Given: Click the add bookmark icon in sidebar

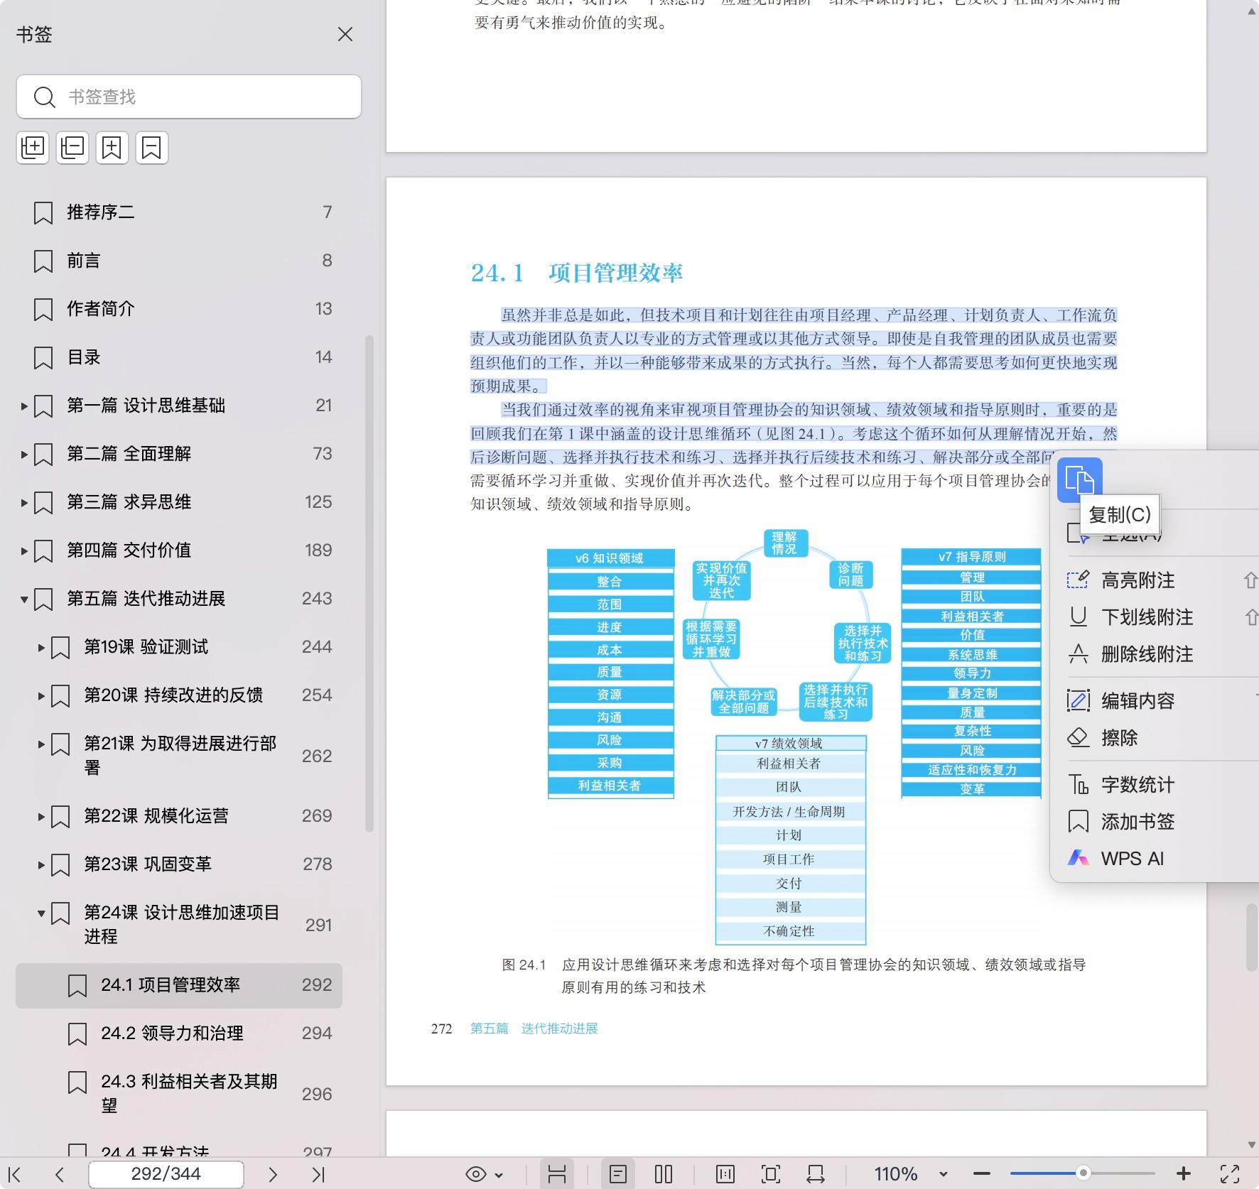Looking at the screenshot, I should (x=112, y=148).
